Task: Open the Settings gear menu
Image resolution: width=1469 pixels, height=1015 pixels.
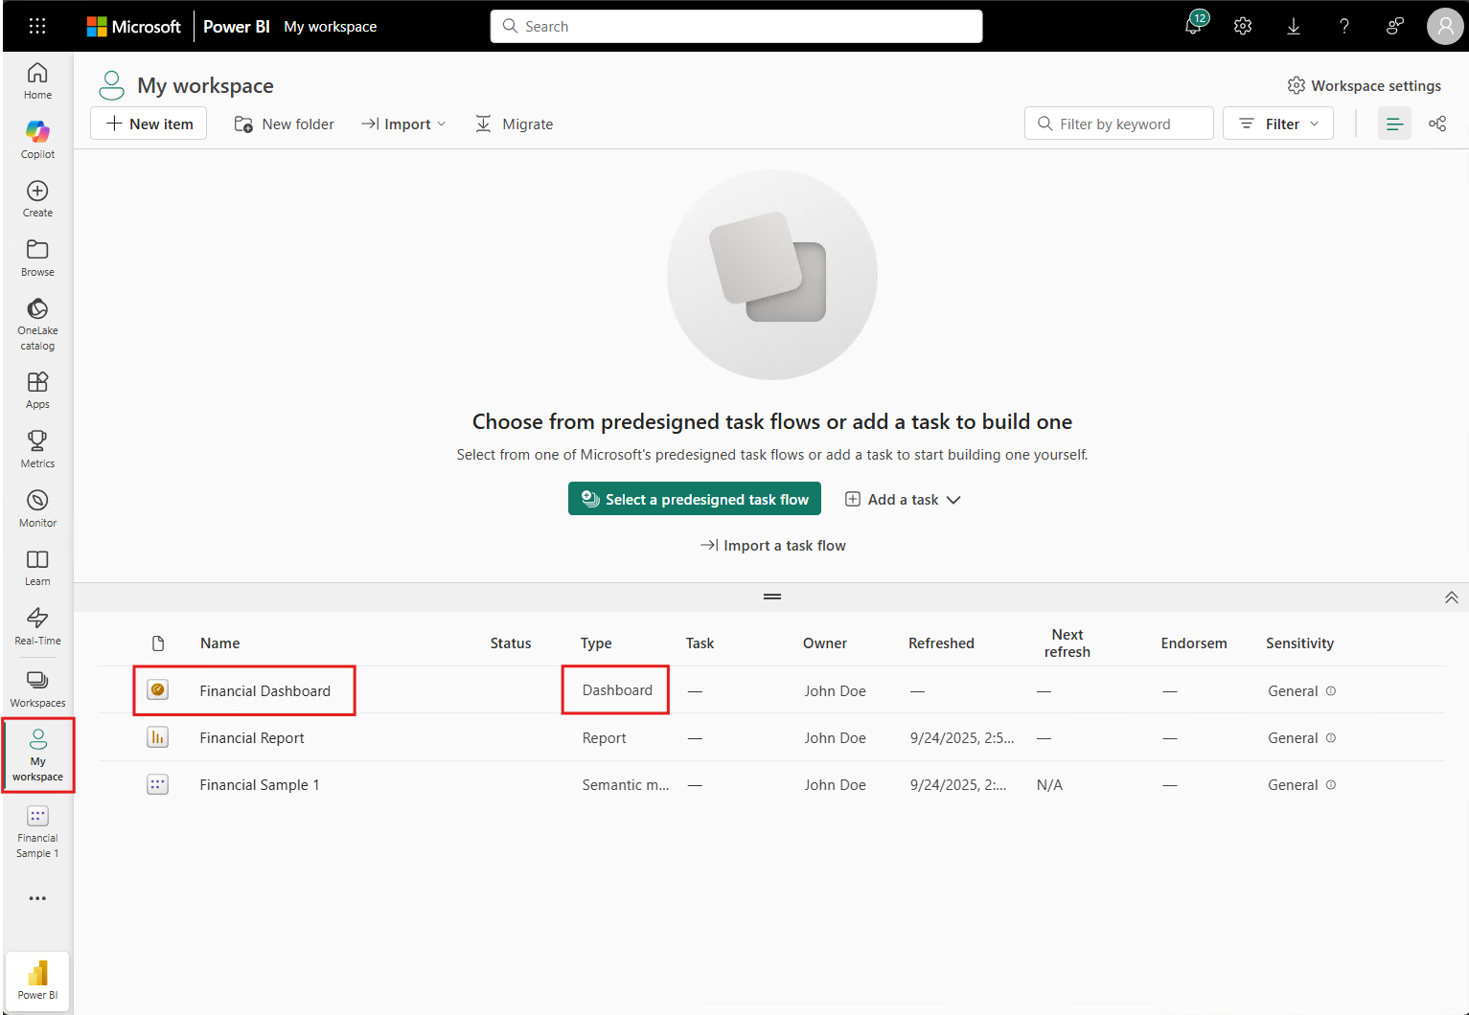Action: pos(1243,26)
